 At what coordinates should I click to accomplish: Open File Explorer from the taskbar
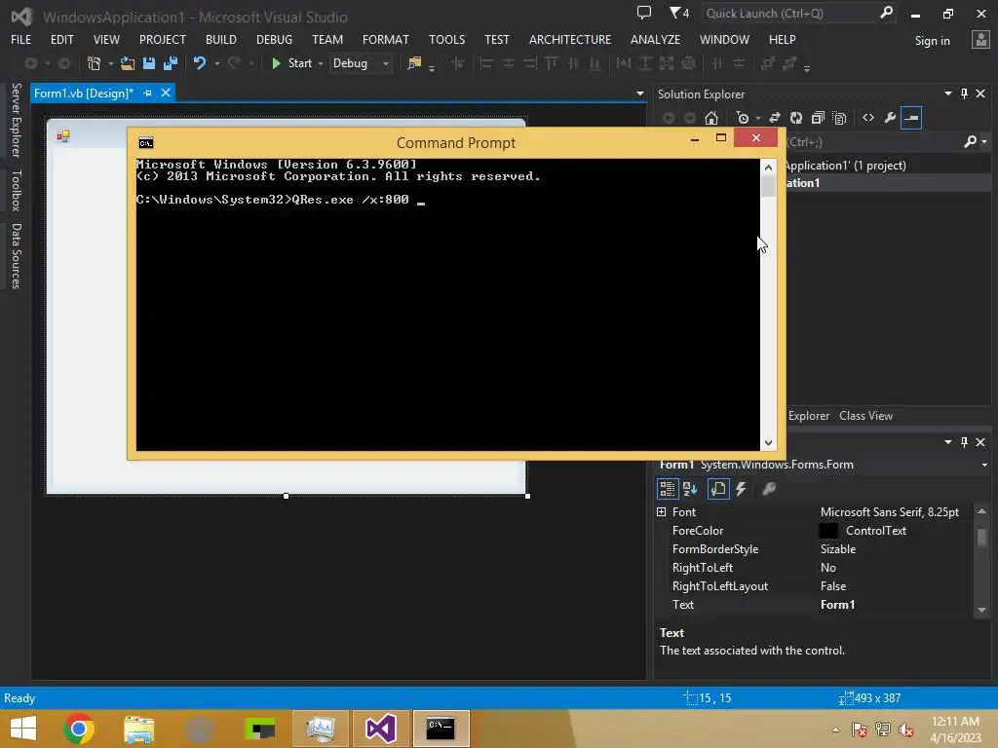[x=138, y=729]
